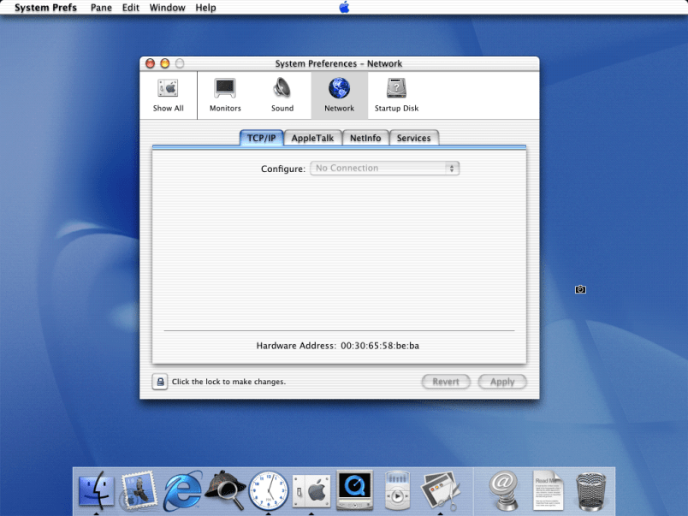Click the Show All preferences icon
688x516 pixels.
[x=168, y=94]
